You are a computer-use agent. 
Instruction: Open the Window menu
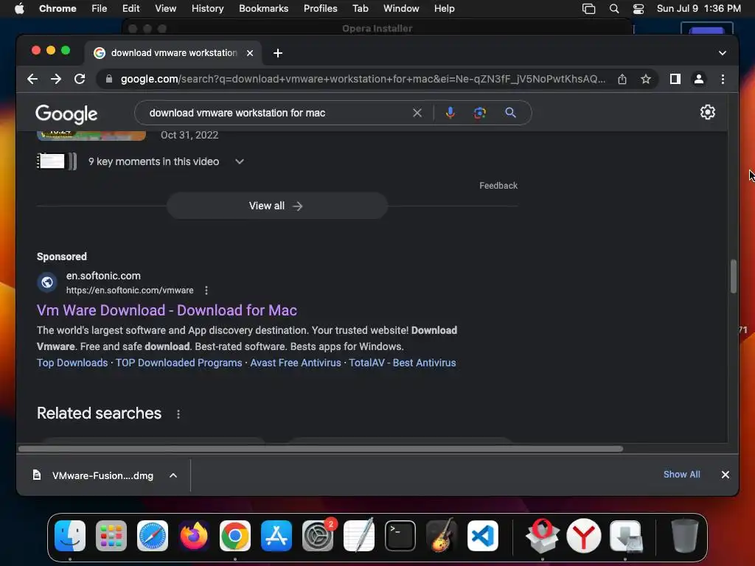point(401,9)
